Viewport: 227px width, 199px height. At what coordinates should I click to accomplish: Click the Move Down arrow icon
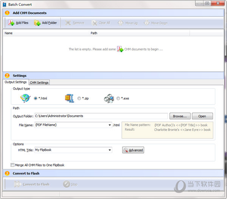click(x=146, y=23)
